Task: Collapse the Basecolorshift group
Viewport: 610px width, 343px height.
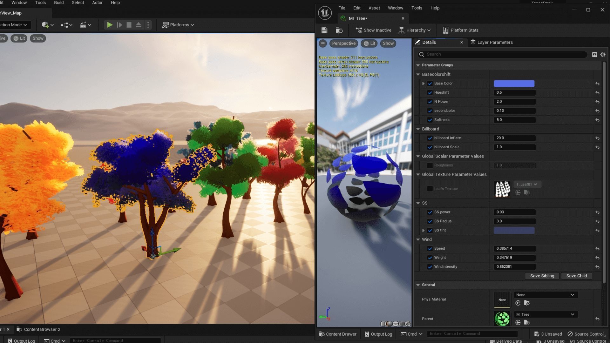Action: pyautogui.click(x=418, y=74)
